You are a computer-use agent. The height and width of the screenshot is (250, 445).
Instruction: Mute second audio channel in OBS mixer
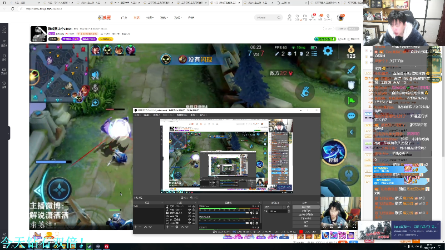coord(251,223)
